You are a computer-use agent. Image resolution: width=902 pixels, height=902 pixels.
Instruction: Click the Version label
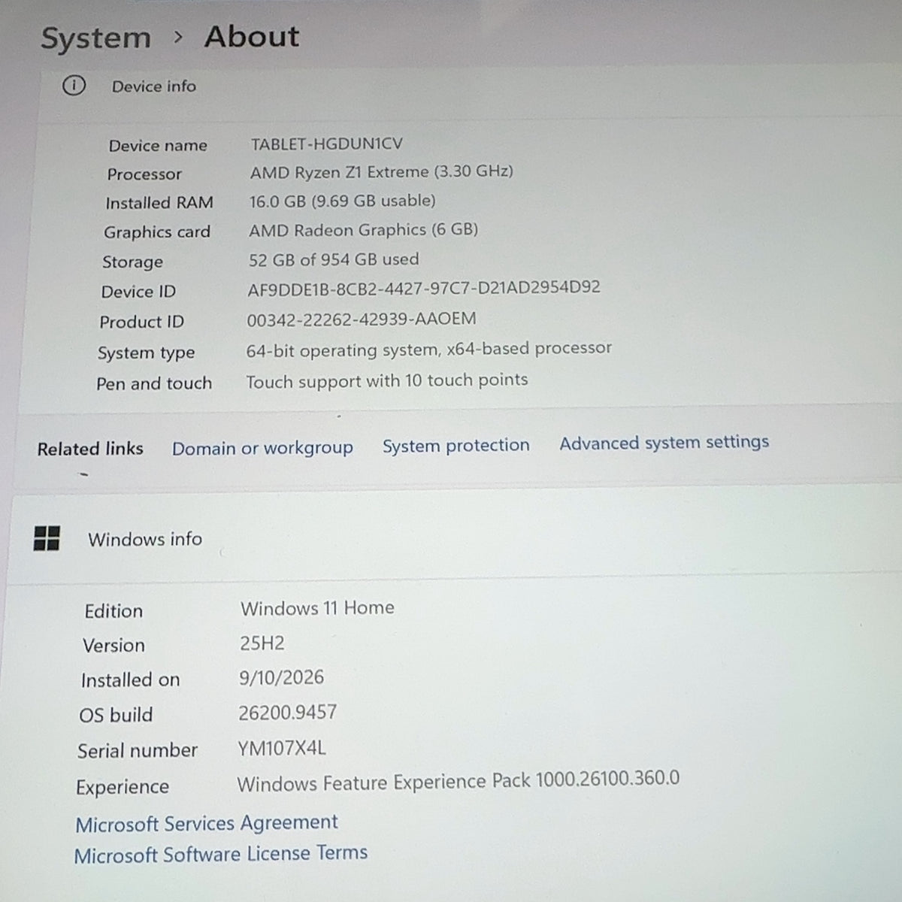114,645
